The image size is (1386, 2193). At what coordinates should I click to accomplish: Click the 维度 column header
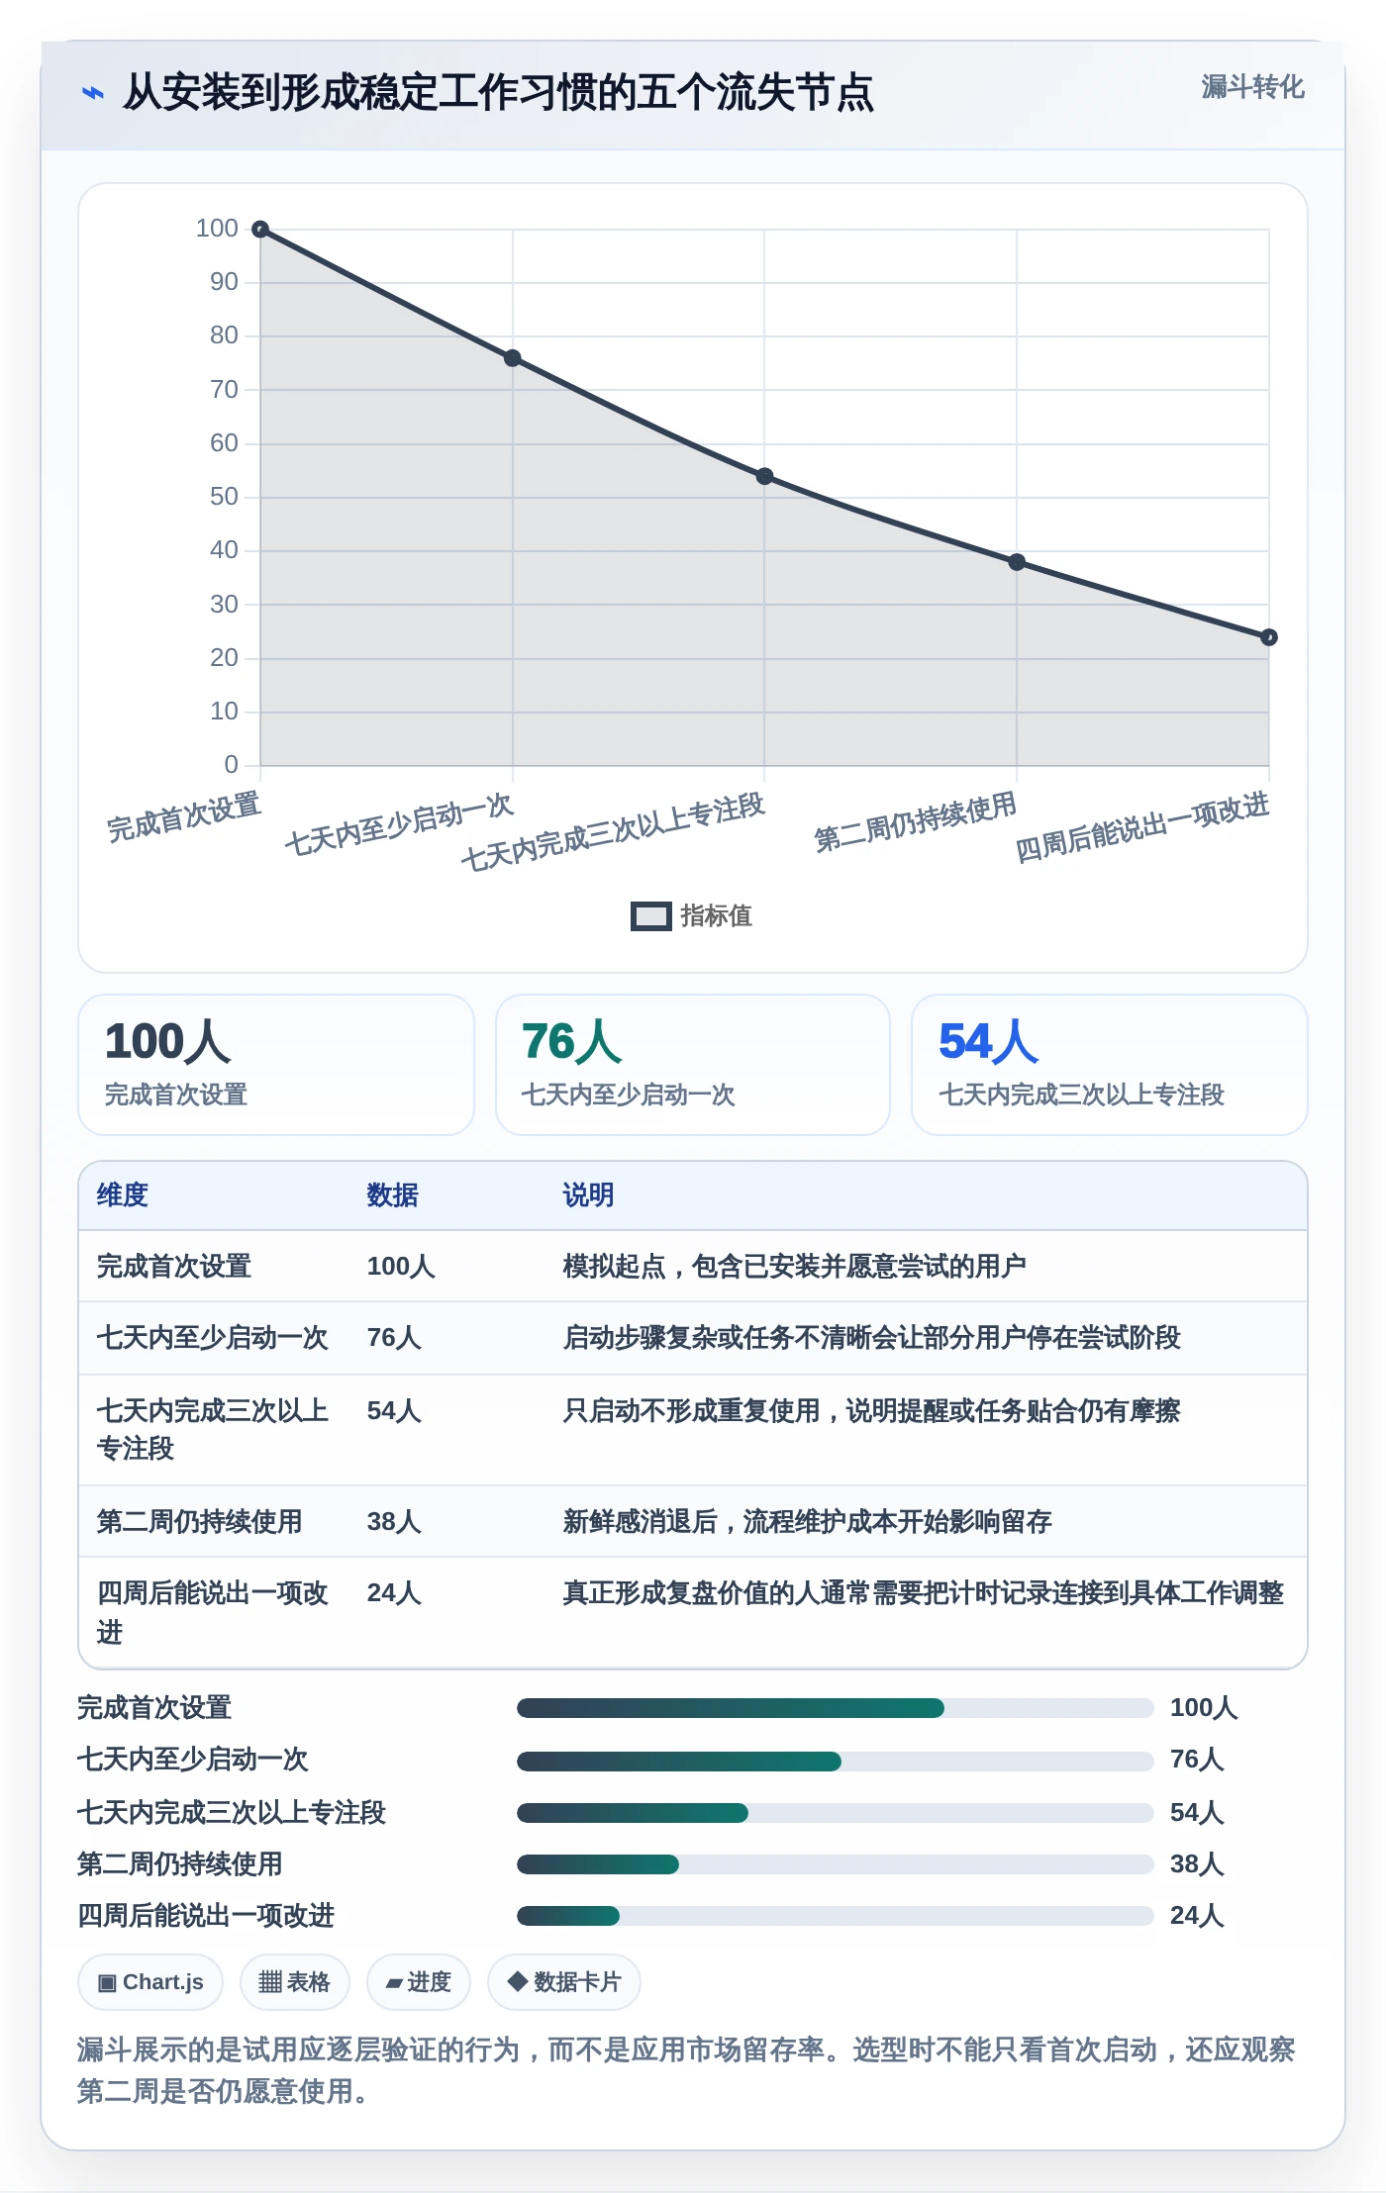pyautogui.click(x=123, y=1195)
